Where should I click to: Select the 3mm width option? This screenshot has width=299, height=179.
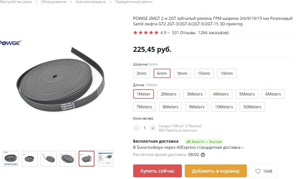click(x=142, y=73)
